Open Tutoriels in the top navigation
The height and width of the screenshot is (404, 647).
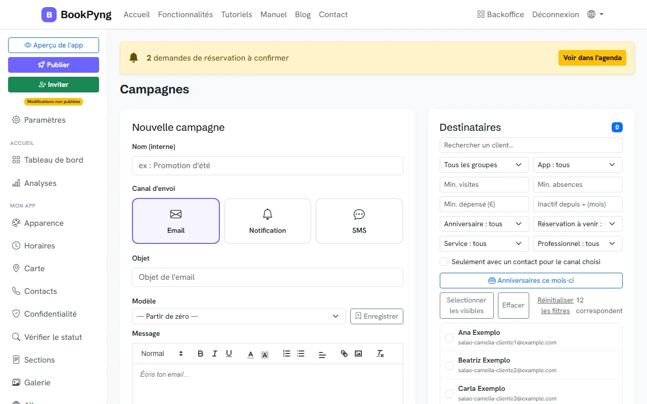pyautogui.click(x=237, y=14)
